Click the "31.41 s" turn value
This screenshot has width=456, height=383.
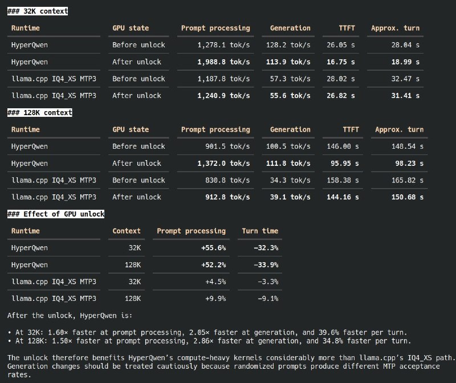pos(405,96)
